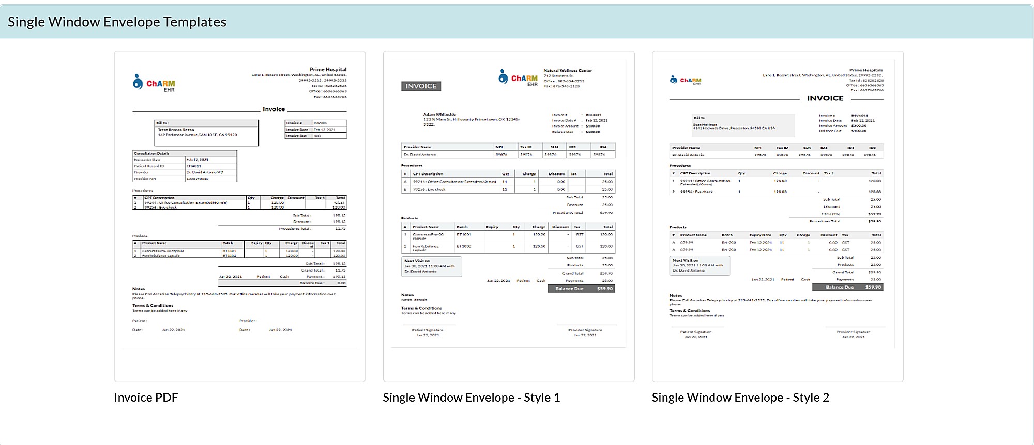Click ChARM EHR logo in Style 2 preview
Screen dimensions: 1034x445
click(x=686, y=80)
